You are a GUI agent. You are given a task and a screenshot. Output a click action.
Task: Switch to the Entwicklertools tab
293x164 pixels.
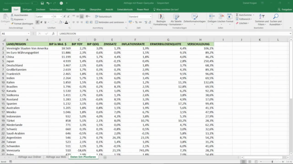tap(125, 10)
